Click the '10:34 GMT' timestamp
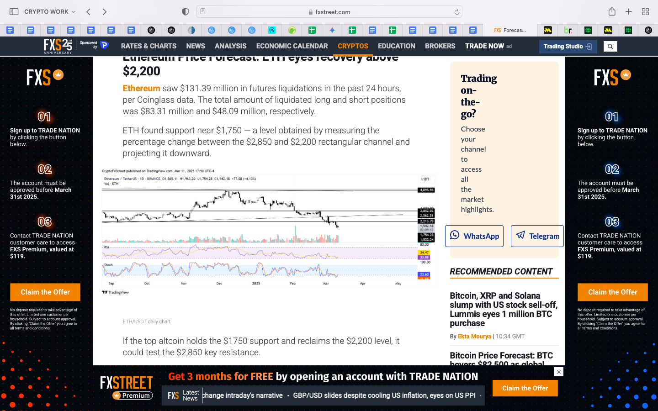The width and height of the screenshot is (658, 411). click(510, 337)
